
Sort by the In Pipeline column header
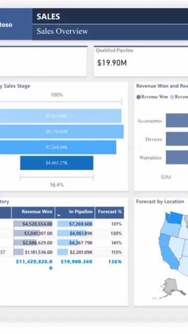pos(75,212)
